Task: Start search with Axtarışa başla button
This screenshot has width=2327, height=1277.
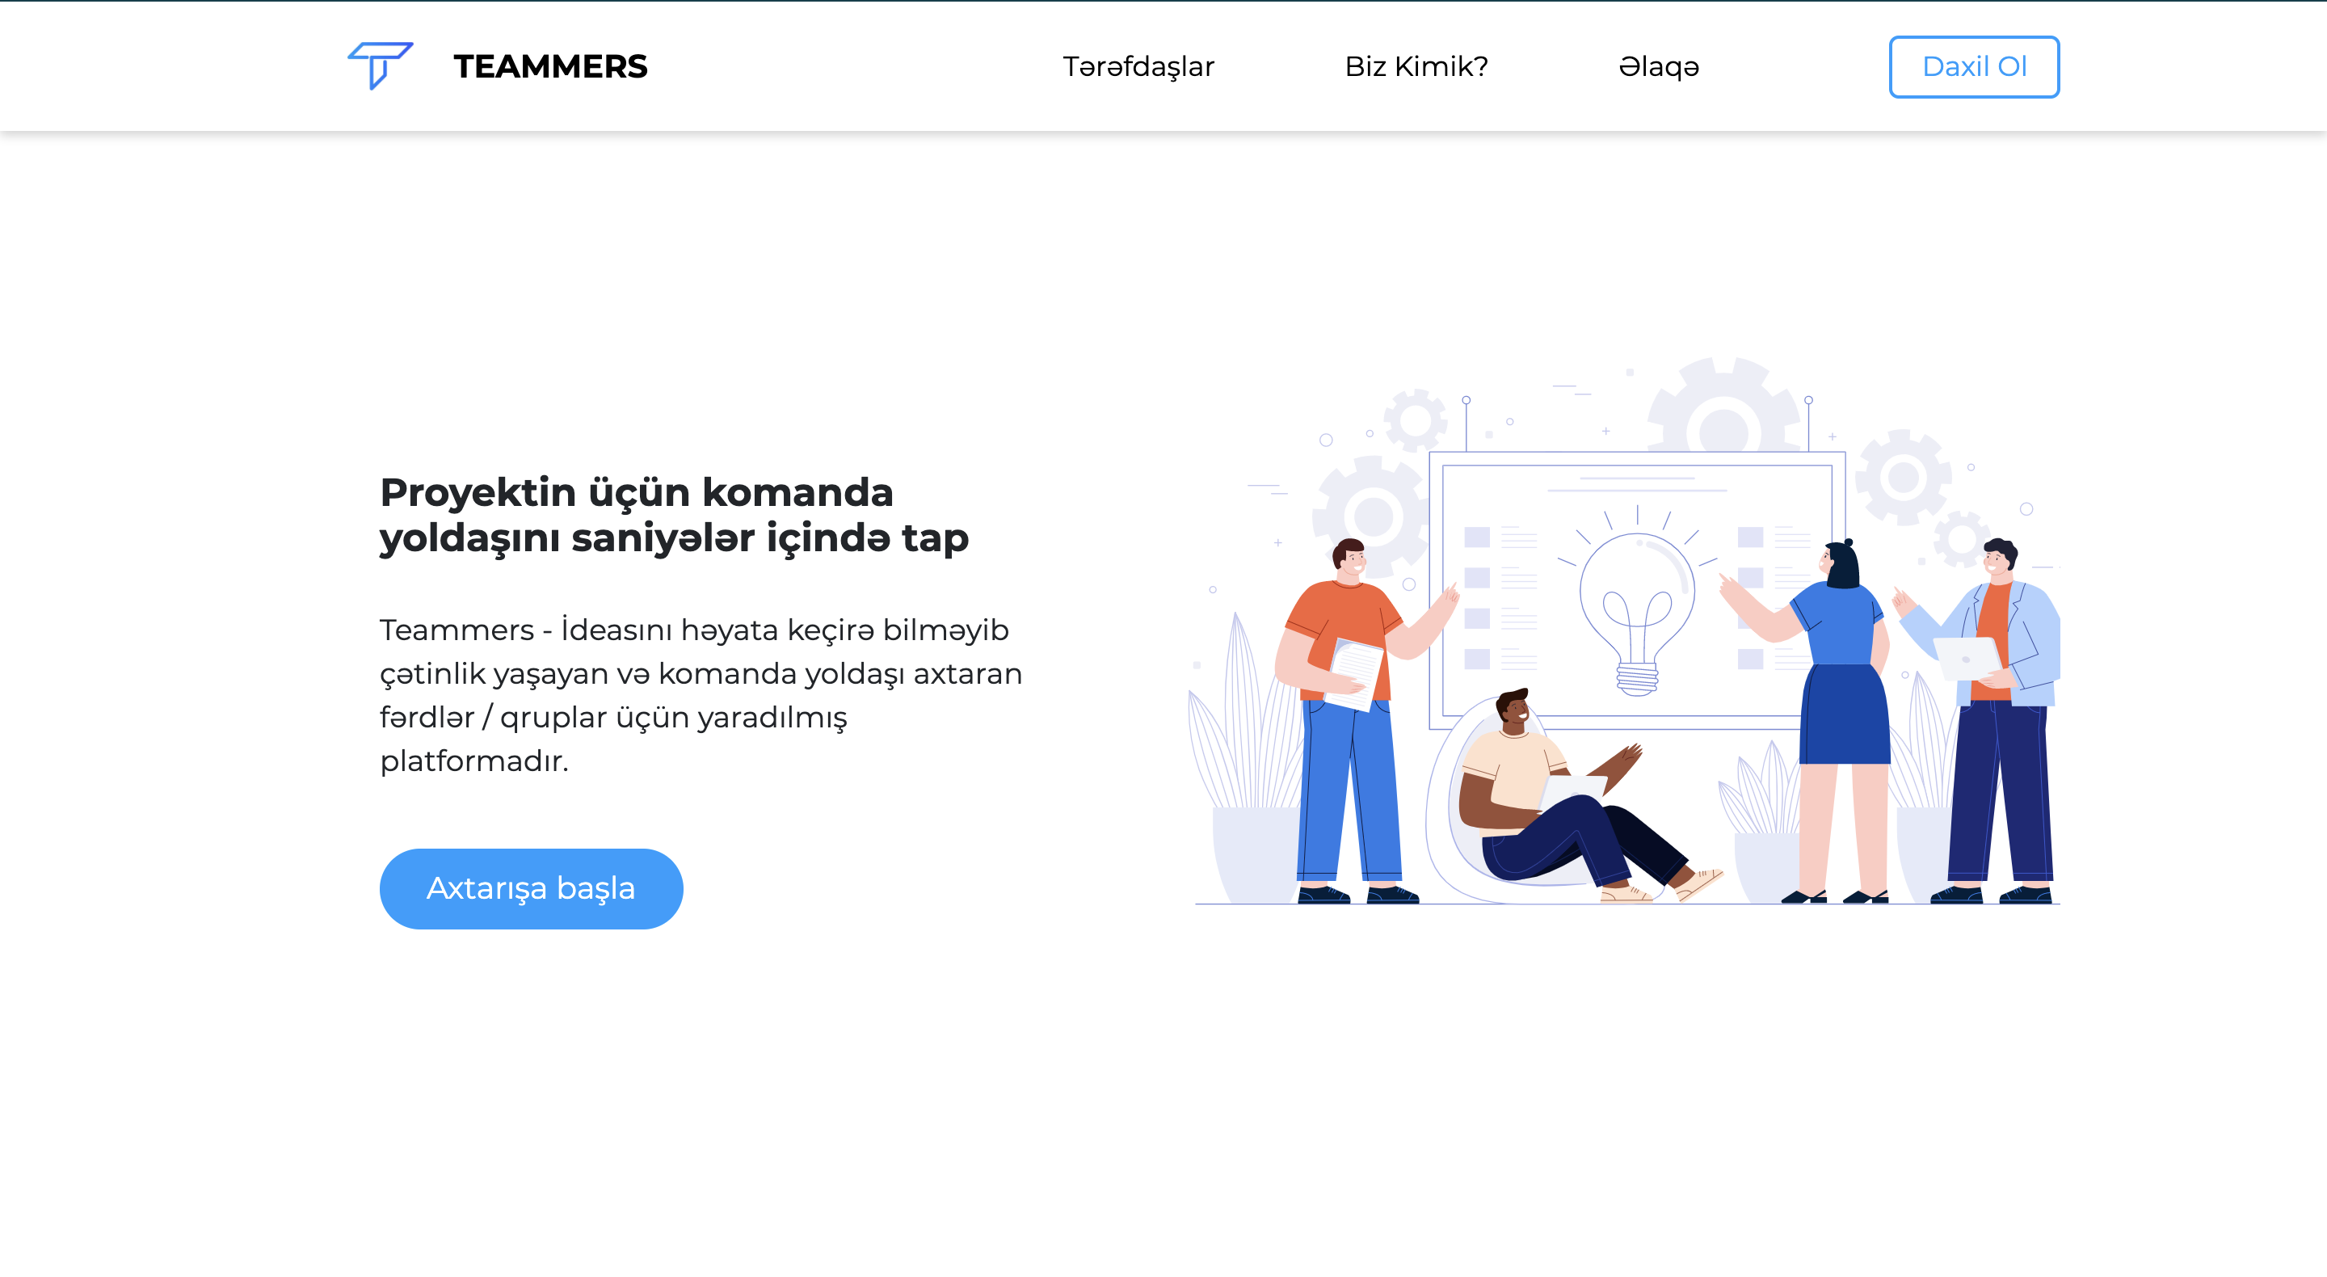Action: (x=531, y=888)
